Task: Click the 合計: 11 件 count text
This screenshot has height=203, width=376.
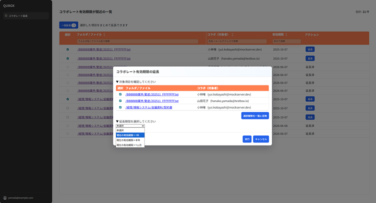Action: pyautogui.click(x=362, y=12)
